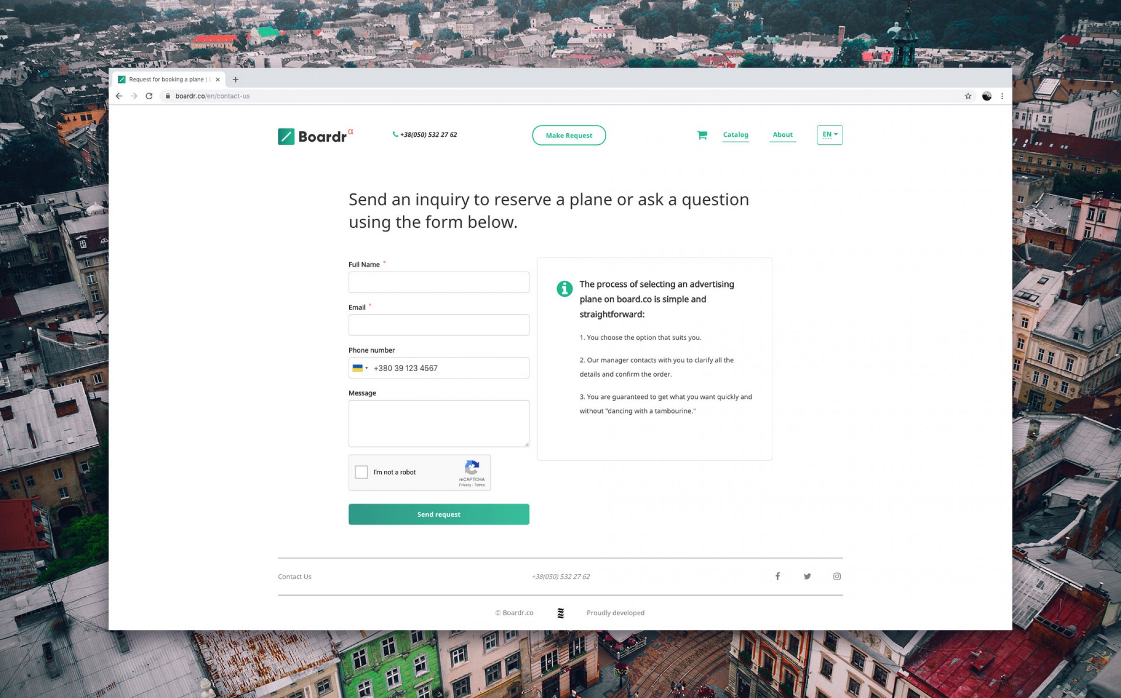Enable the reCAPTCHA verification toggle

362,472
